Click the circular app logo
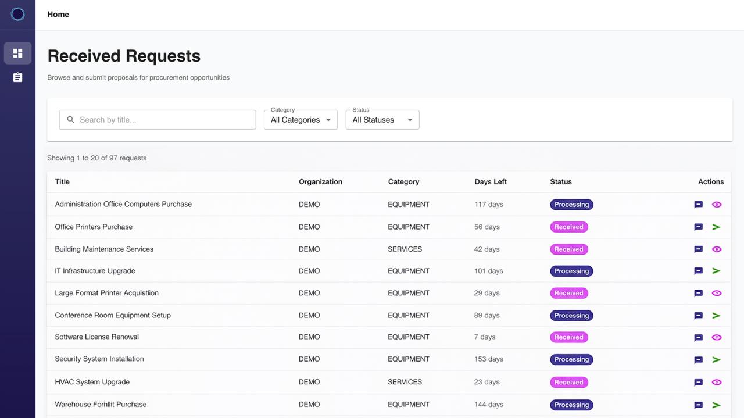Viewport: 744px width, 418px height. 17,14
